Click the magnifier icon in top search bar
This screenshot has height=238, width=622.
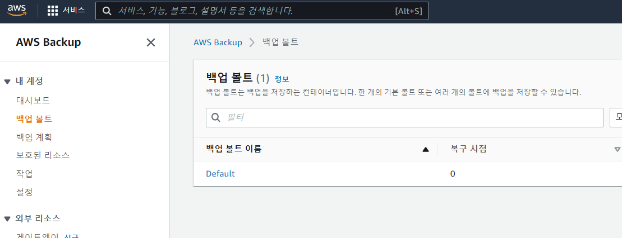tap(107, 11)
